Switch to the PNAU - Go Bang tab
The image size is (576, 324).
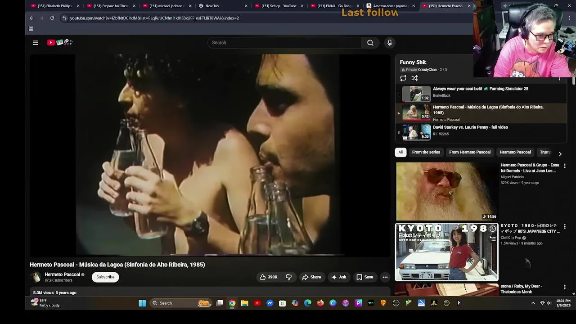point(334,6)
